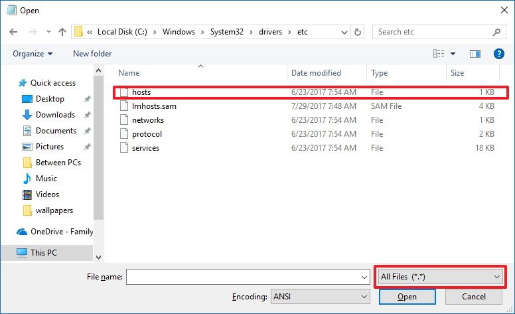This screenshot has height=314, width=515.
Task: Sort by Date modified column header
Action: point(316,73)
